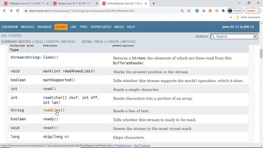The height and width of the screenshot is (148, 263).
Task: Open the skip(long n) method link
Action: (47, 137)
